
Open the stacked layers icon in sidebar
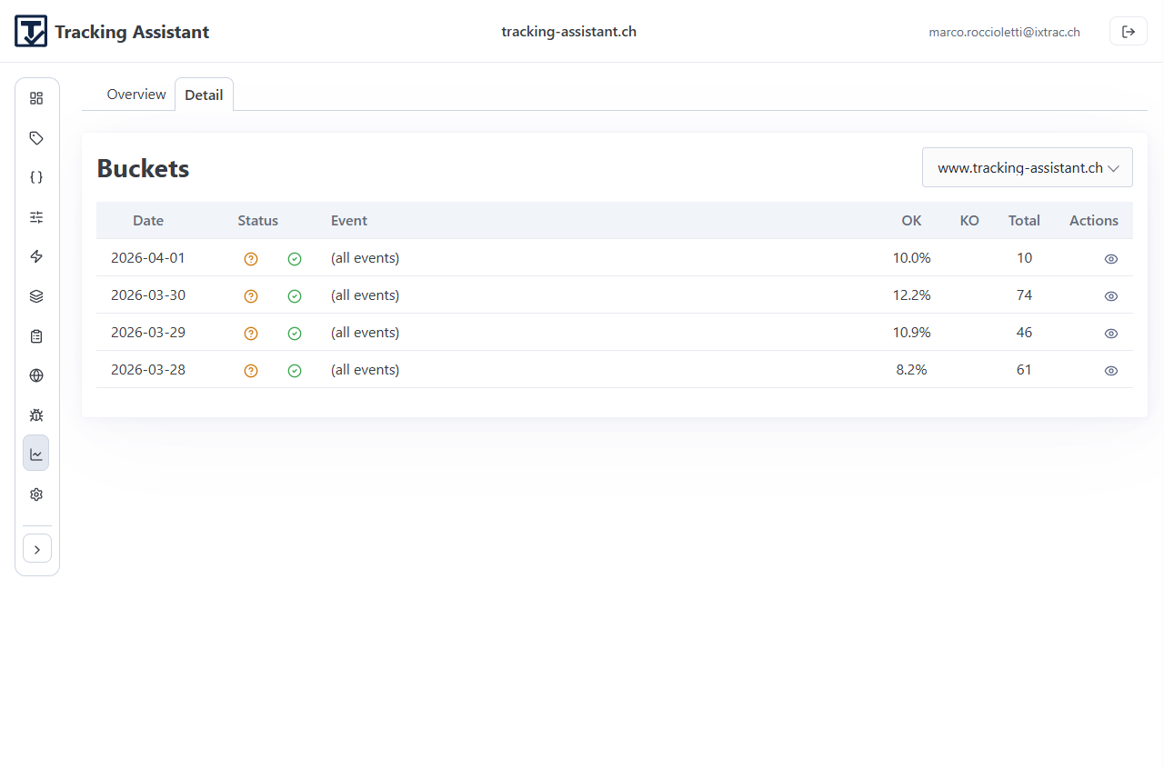coord(36,296)
